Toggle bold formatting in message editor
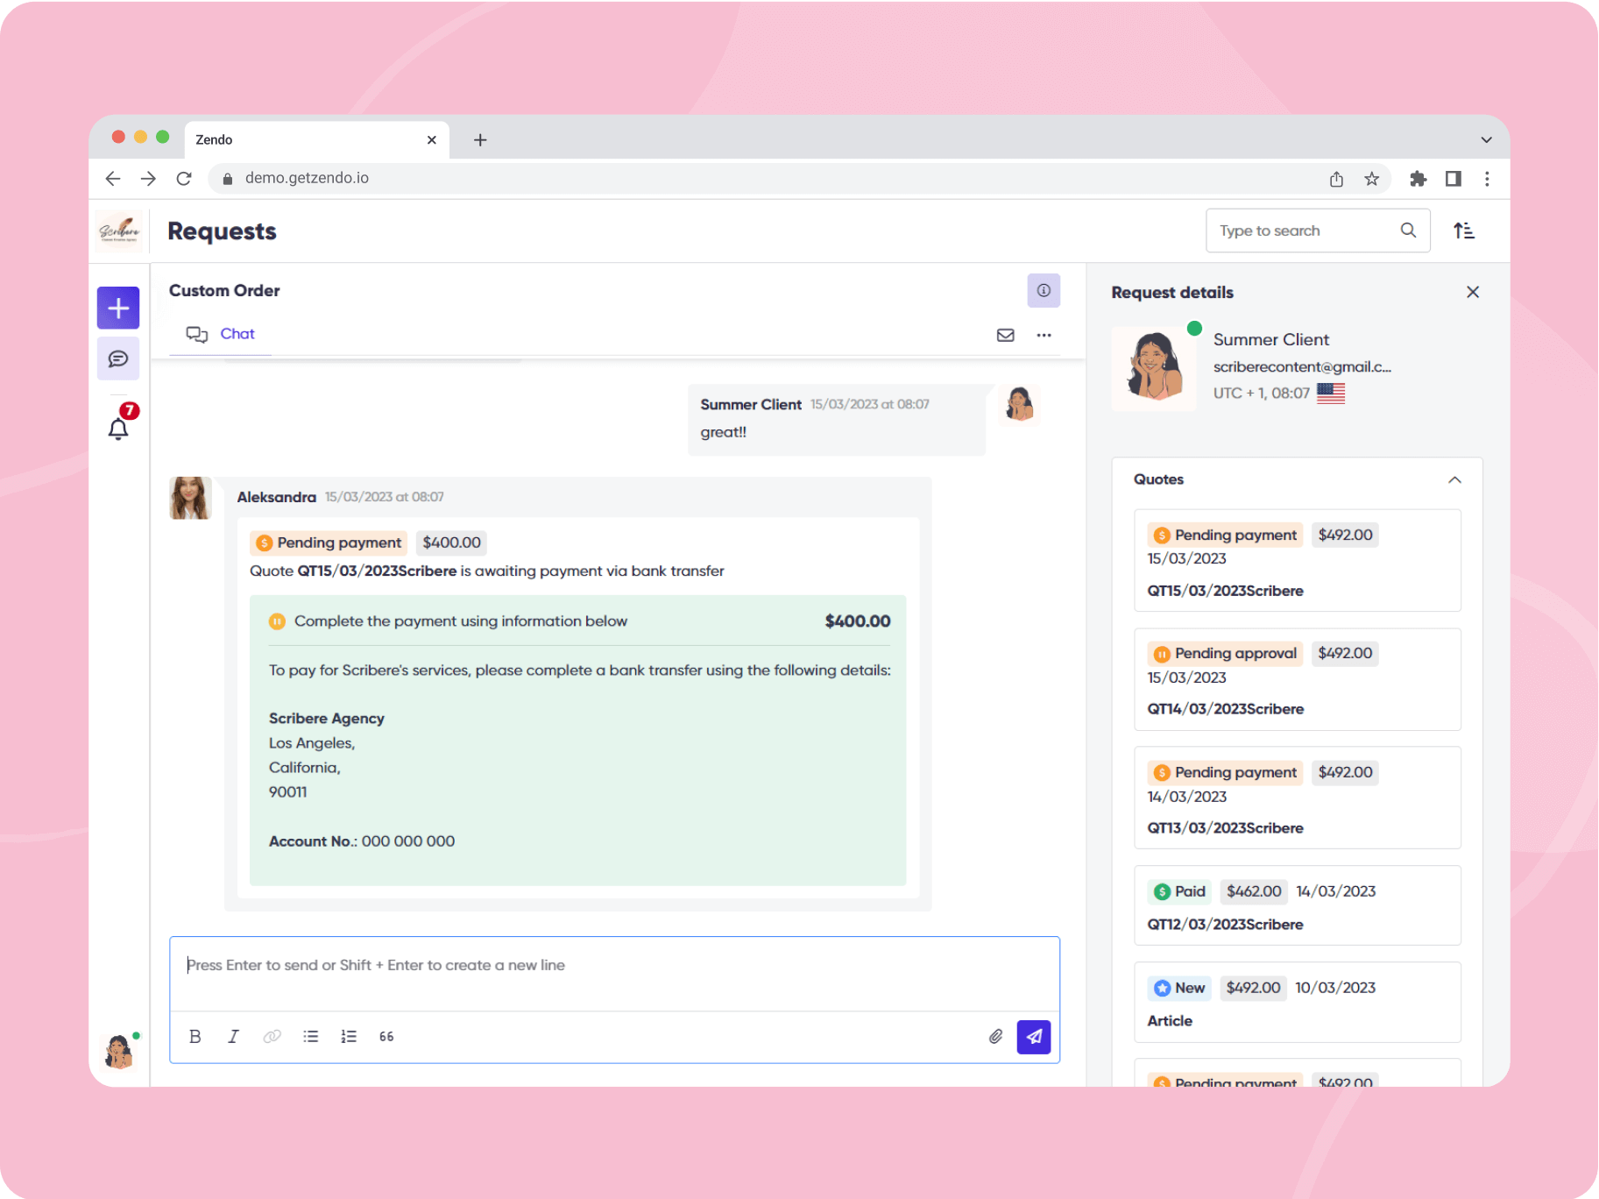1599x1199 pixels. (x=195, y=1037)
